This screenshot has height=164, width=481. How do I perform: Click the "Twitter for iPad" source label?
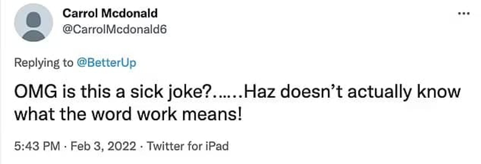coord(188,146)
